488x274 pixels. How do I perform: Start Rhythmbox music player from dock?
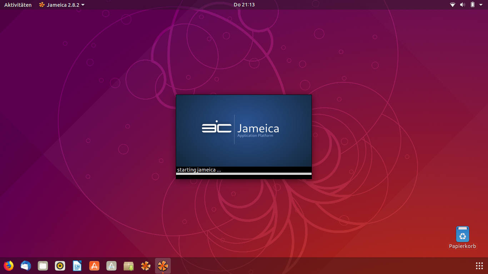(60, 266)
